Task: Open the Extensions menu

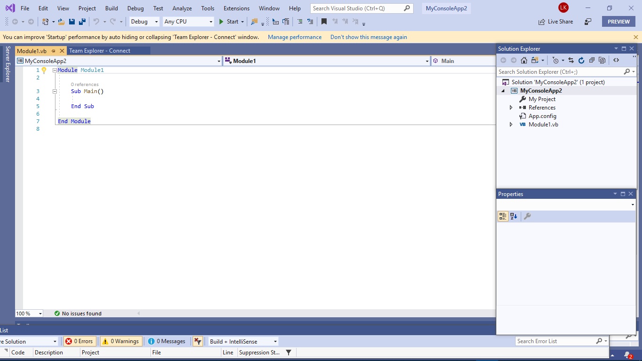Action: (236, 8)
